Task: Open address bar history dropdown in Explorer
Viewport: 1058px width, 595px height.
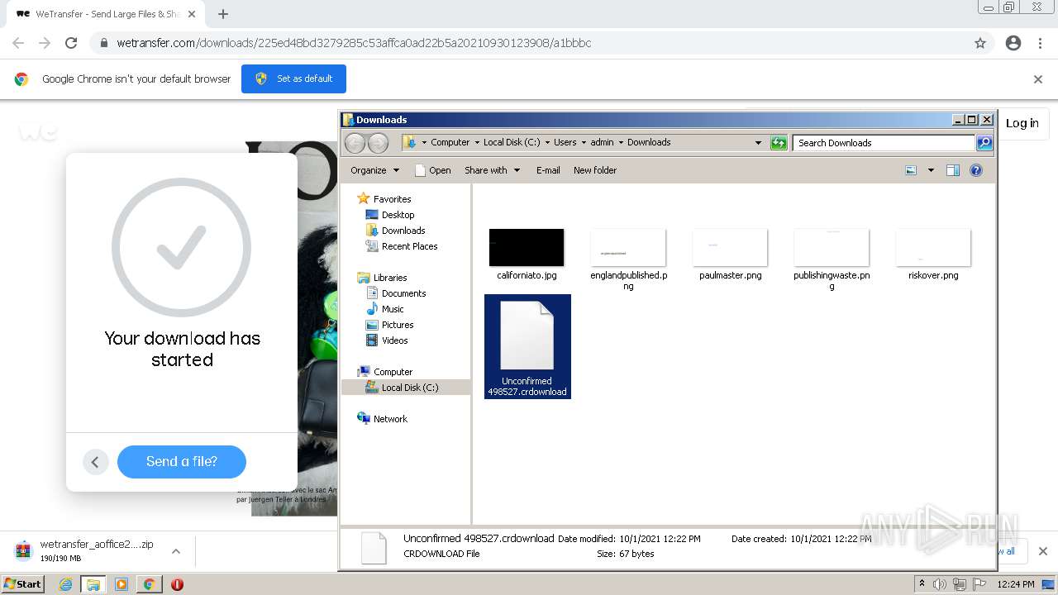Action: coord(758,143)
